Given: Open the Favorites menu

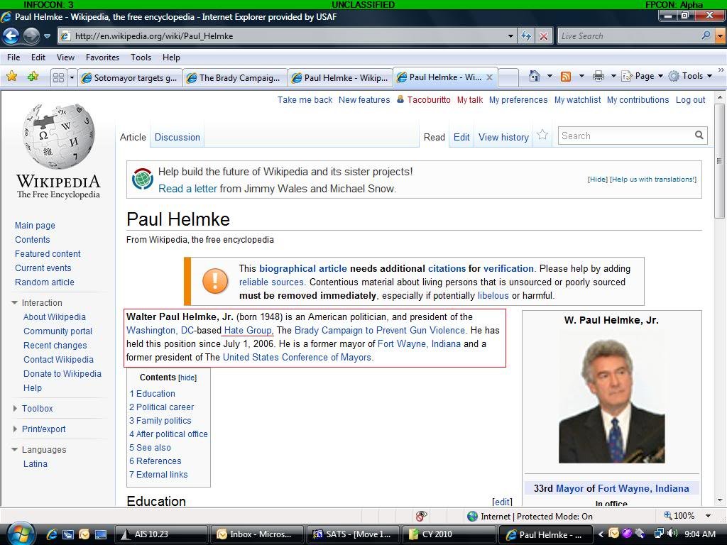Looking at the screenshot, I should coord(102,57).
